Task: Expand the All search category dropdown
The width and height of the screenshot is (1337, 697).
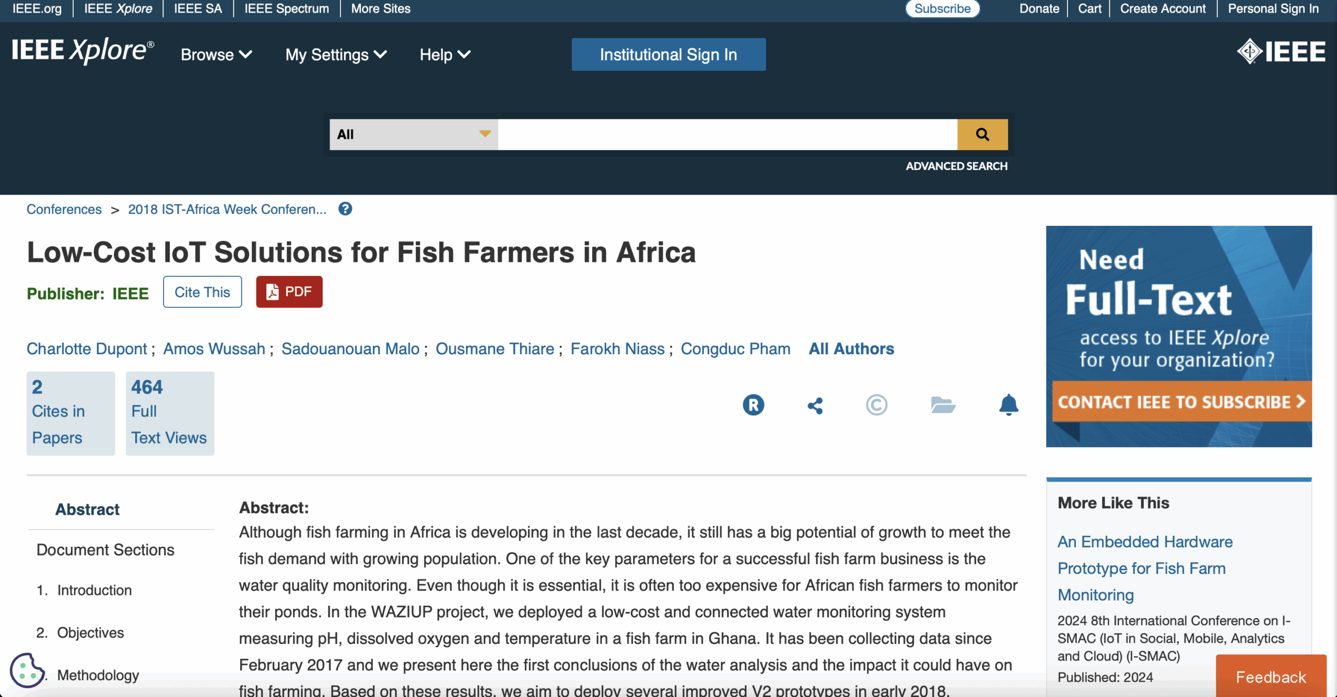Action: [x=414, y=135]
